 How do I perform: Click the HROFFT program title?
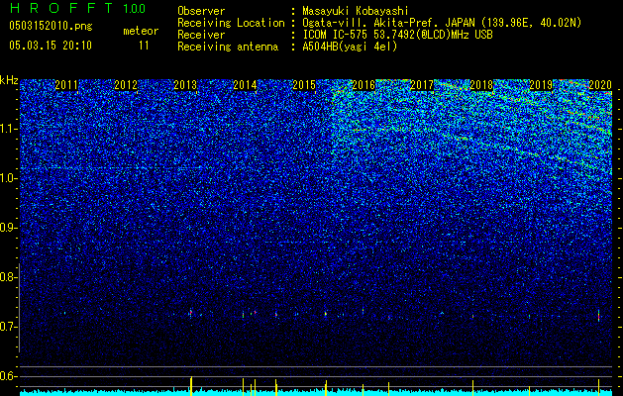62,8
